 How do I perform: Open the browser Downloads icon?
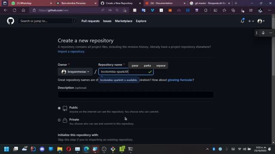point(242,10)
